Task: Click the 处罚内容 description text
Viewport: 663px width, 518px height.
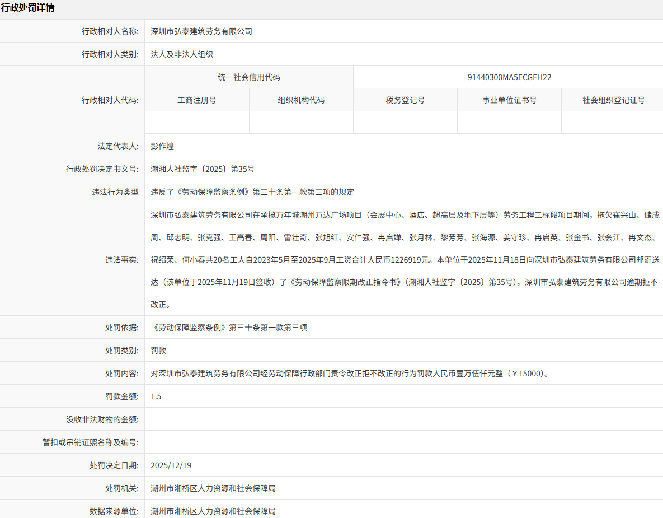Action: coord(350,374)
